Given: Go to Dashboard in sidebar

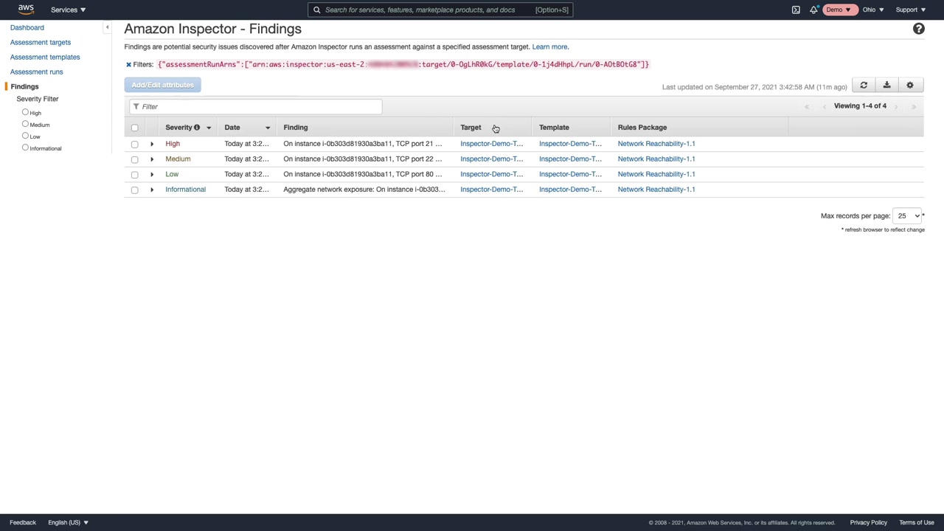Looking at the screenshot, I should coord(27,27).
